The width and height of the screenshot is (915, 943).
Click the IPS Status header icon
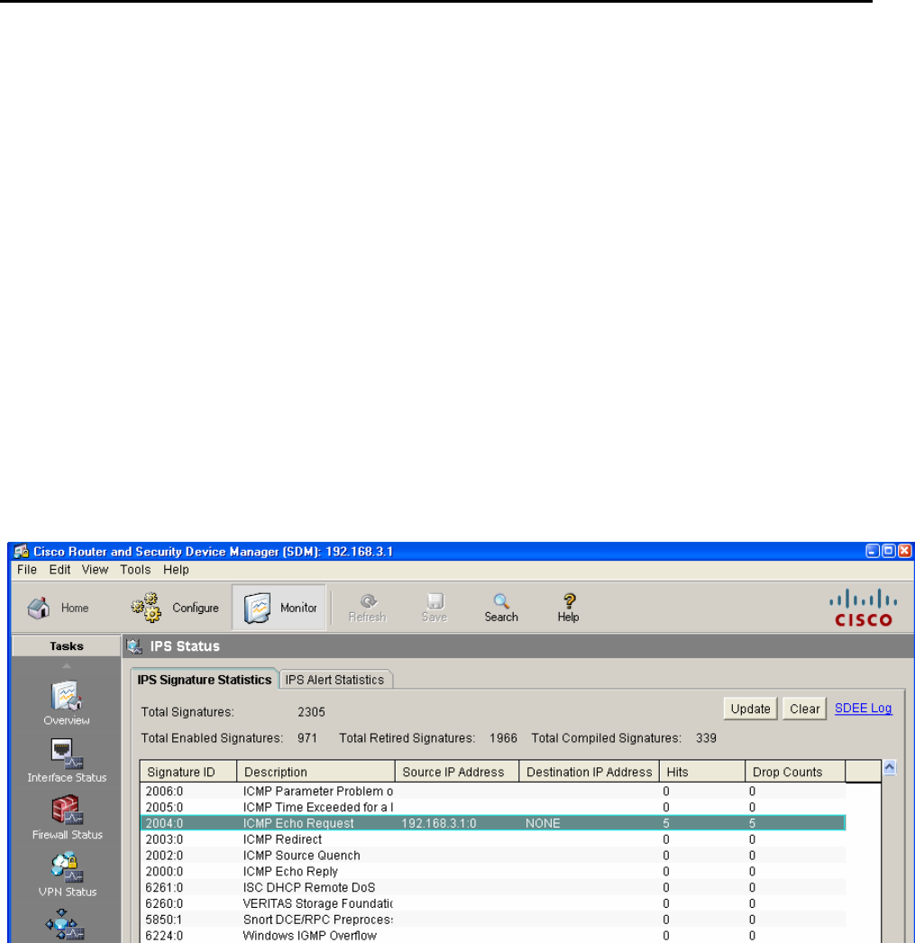pyautogui.click(x=134, y=646)
